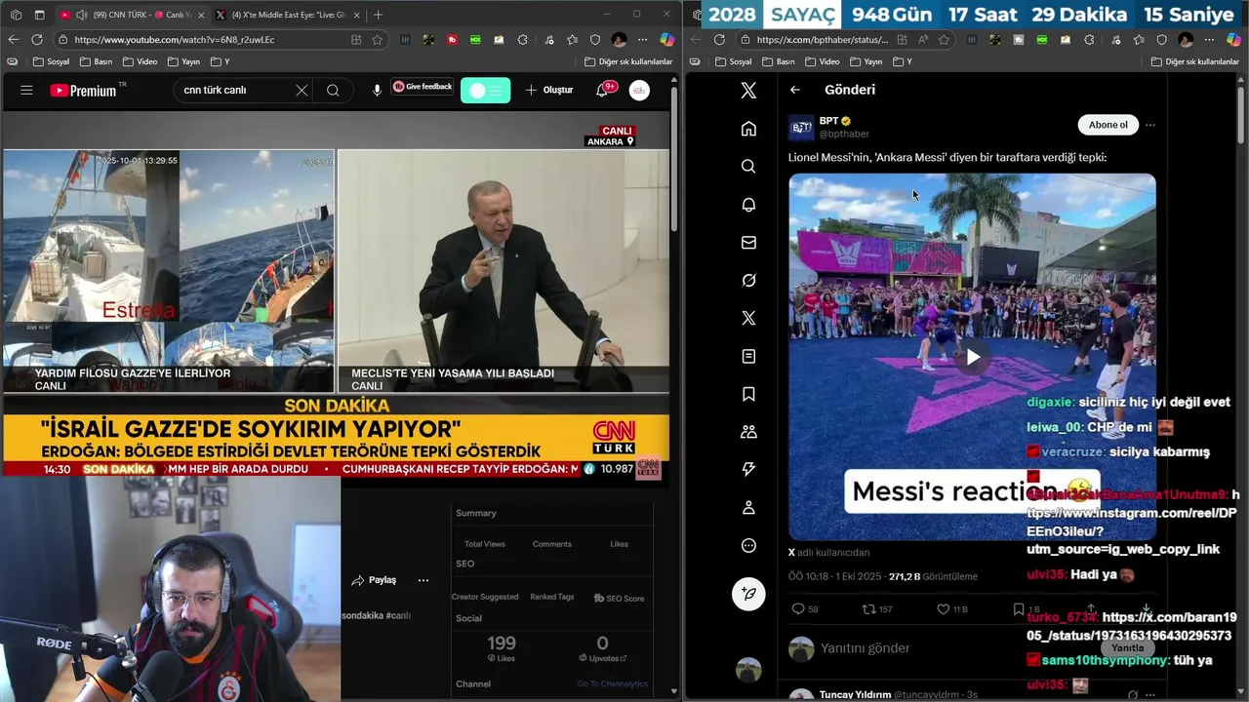Open the YouTube account avatar menu

pos(639,90)
